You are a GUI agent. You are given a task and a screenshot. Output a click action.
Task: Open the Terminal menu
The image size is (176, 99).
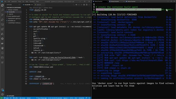32,2
